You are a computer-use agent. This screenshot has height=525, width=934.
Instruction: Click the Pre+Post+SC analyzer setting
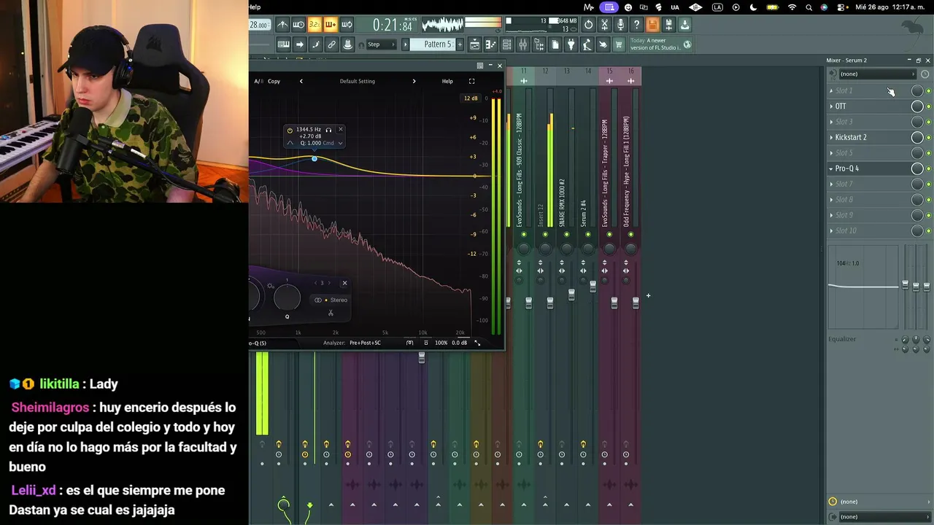pos(365,343)
